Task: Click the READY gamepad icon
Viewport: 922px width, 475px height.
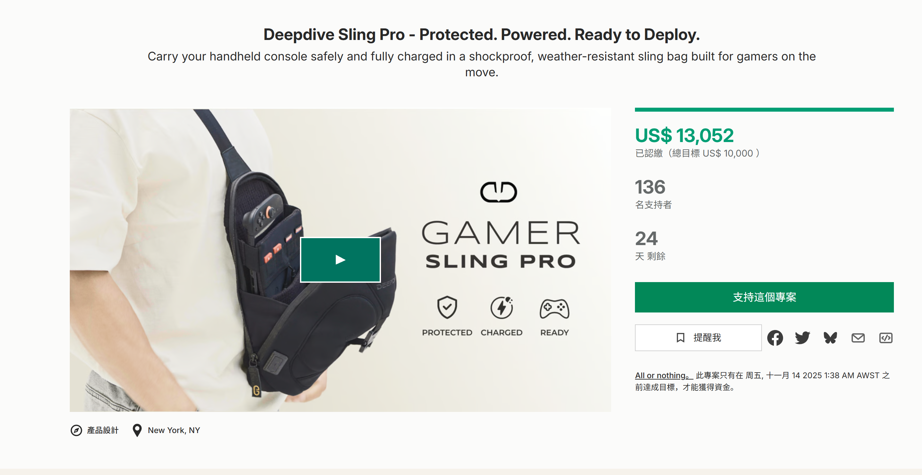Action: click(x=554, y=309)
